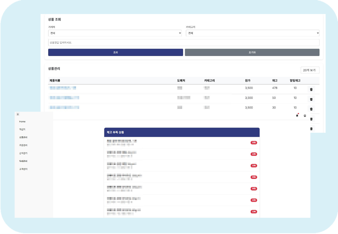This screenshot has width=338, height=234.
Task: Navigate to 손익관리 in the sidebar
Action: click(x=23, y=153)
